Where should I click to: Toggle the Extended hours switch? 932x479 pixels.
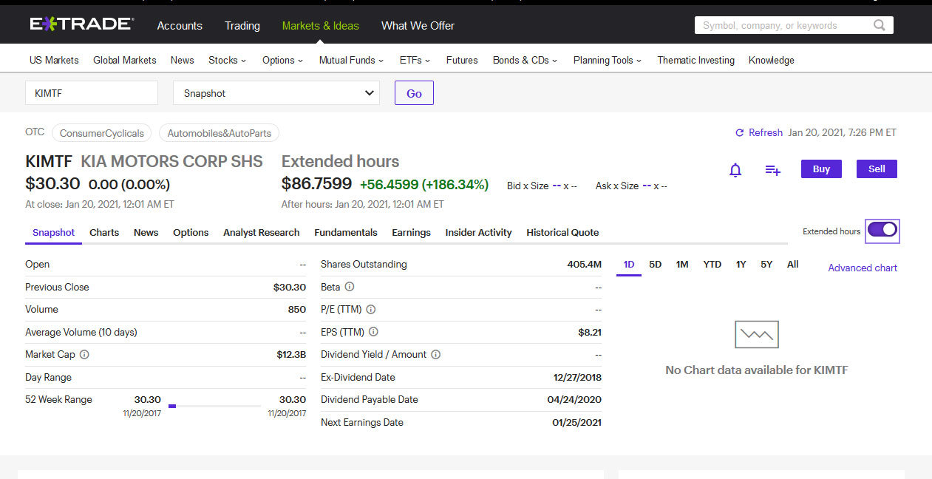point(882,230)
